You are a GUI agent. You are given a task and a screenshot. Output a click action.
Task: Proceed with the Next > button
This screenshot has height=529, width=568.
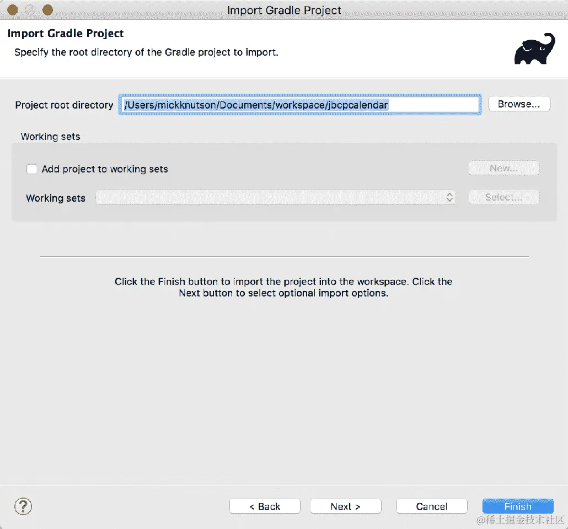coord(346,506)
